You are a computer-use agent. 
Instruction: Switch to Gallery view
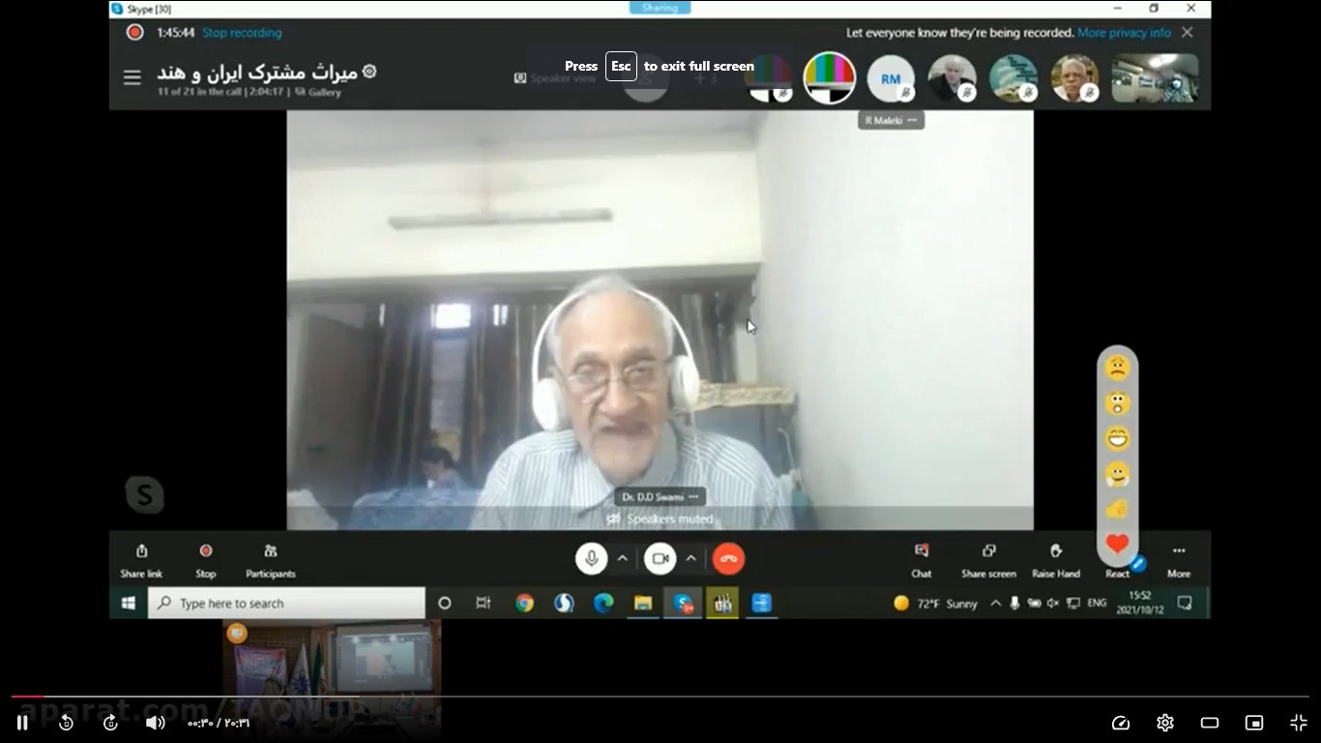[318, 92]
